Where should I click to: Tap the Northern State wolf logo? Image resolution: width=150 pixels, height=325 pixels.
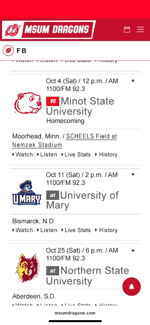[x=28, y=268]
